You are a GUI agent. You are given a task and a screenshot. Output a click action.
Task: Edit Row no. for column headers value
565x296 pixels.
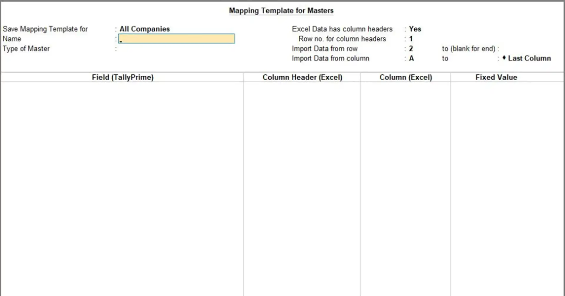tap(411, 39)
